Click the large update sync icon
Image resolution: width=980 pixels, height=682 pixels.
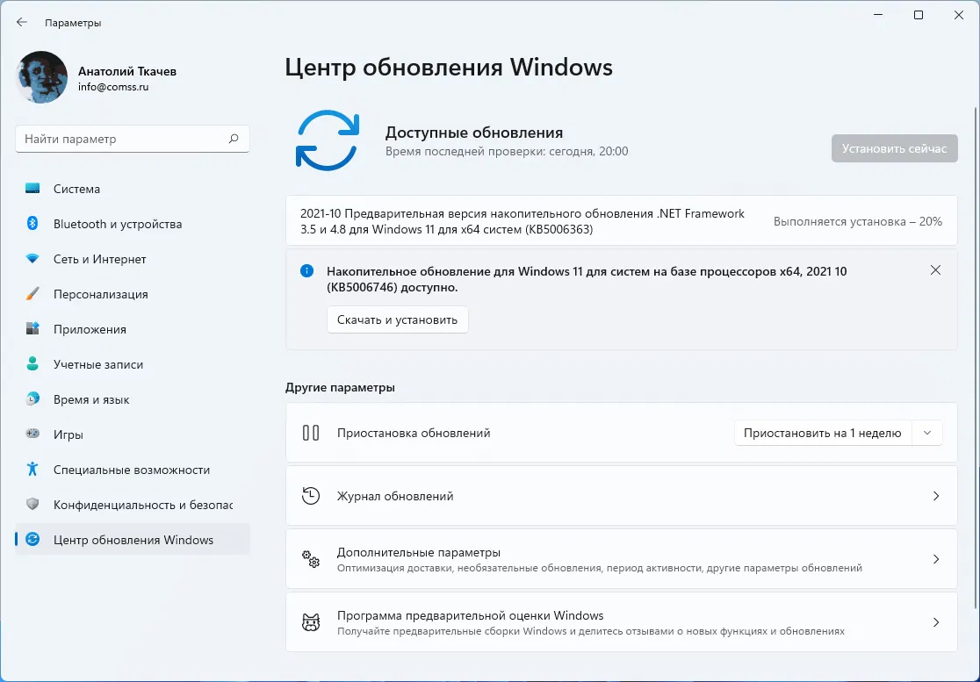(x=327, y=140)
